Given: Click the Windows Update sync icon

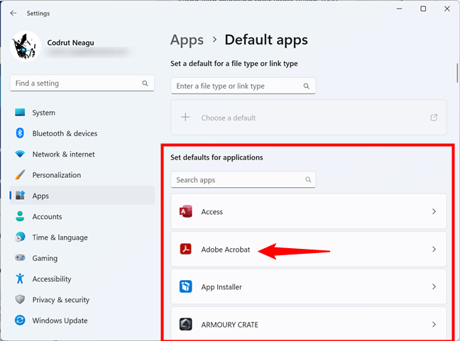Looking at the screenshot, I should click(x=20, y=320).
